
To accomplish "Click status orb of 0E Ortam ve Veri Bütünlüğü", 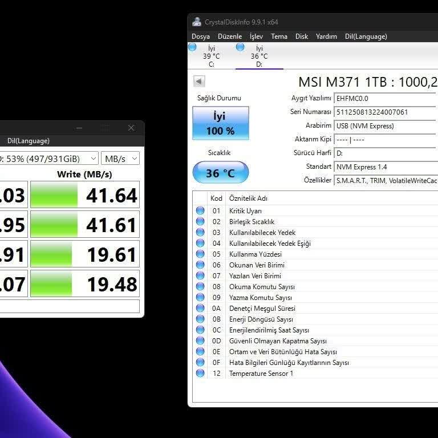I will click(200, 351).
